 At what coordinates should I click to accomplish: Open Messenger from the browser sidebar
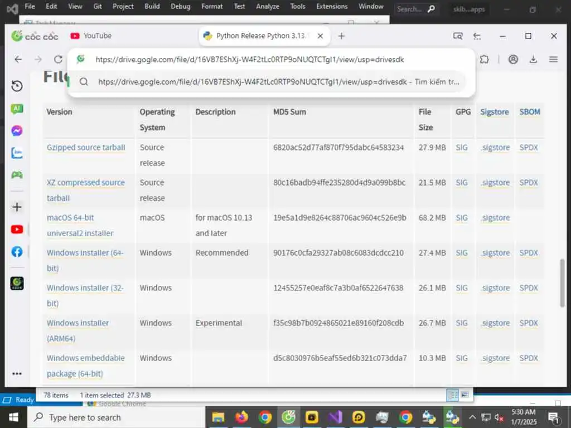(17, 130)
